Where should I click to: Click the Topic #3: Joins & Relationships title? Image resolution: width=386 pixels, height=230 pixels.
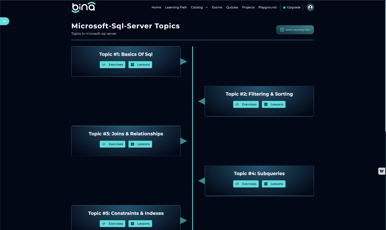[126, 134]
